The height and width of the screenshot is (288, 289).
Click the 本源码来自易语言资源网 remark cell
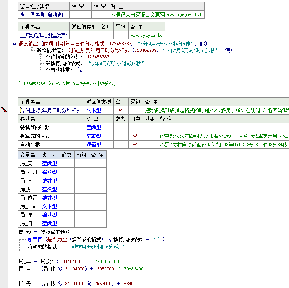pos(156,15)
